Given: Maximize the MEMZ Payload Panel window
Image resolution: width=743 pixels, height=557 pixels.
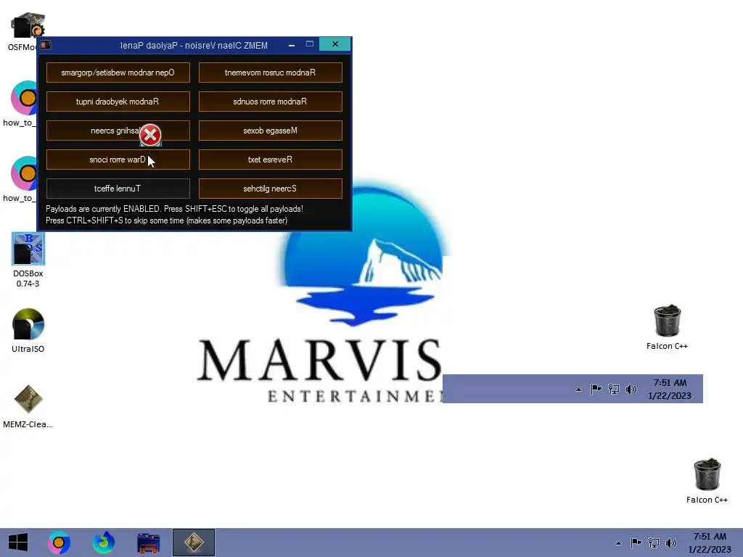Looking at the screenshot, I should pos(309,44).
